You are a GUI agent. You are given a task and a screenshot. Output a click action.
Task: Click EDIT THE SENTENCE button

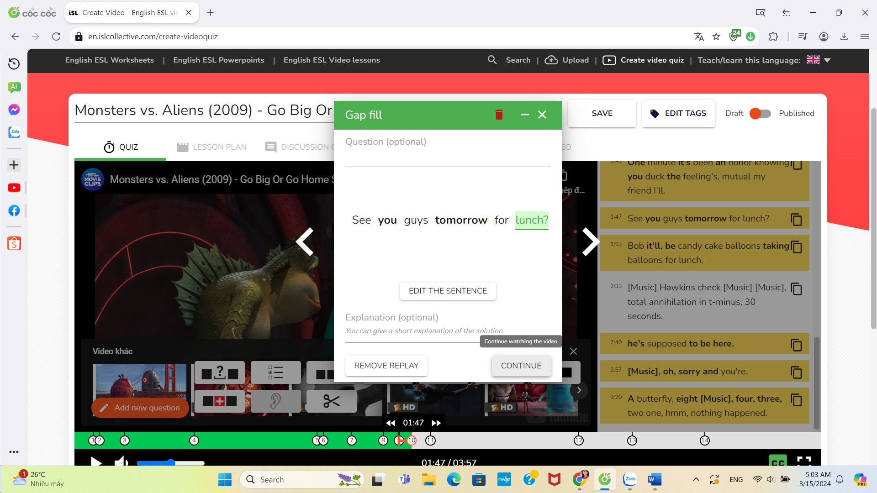(x=448, y=291)
